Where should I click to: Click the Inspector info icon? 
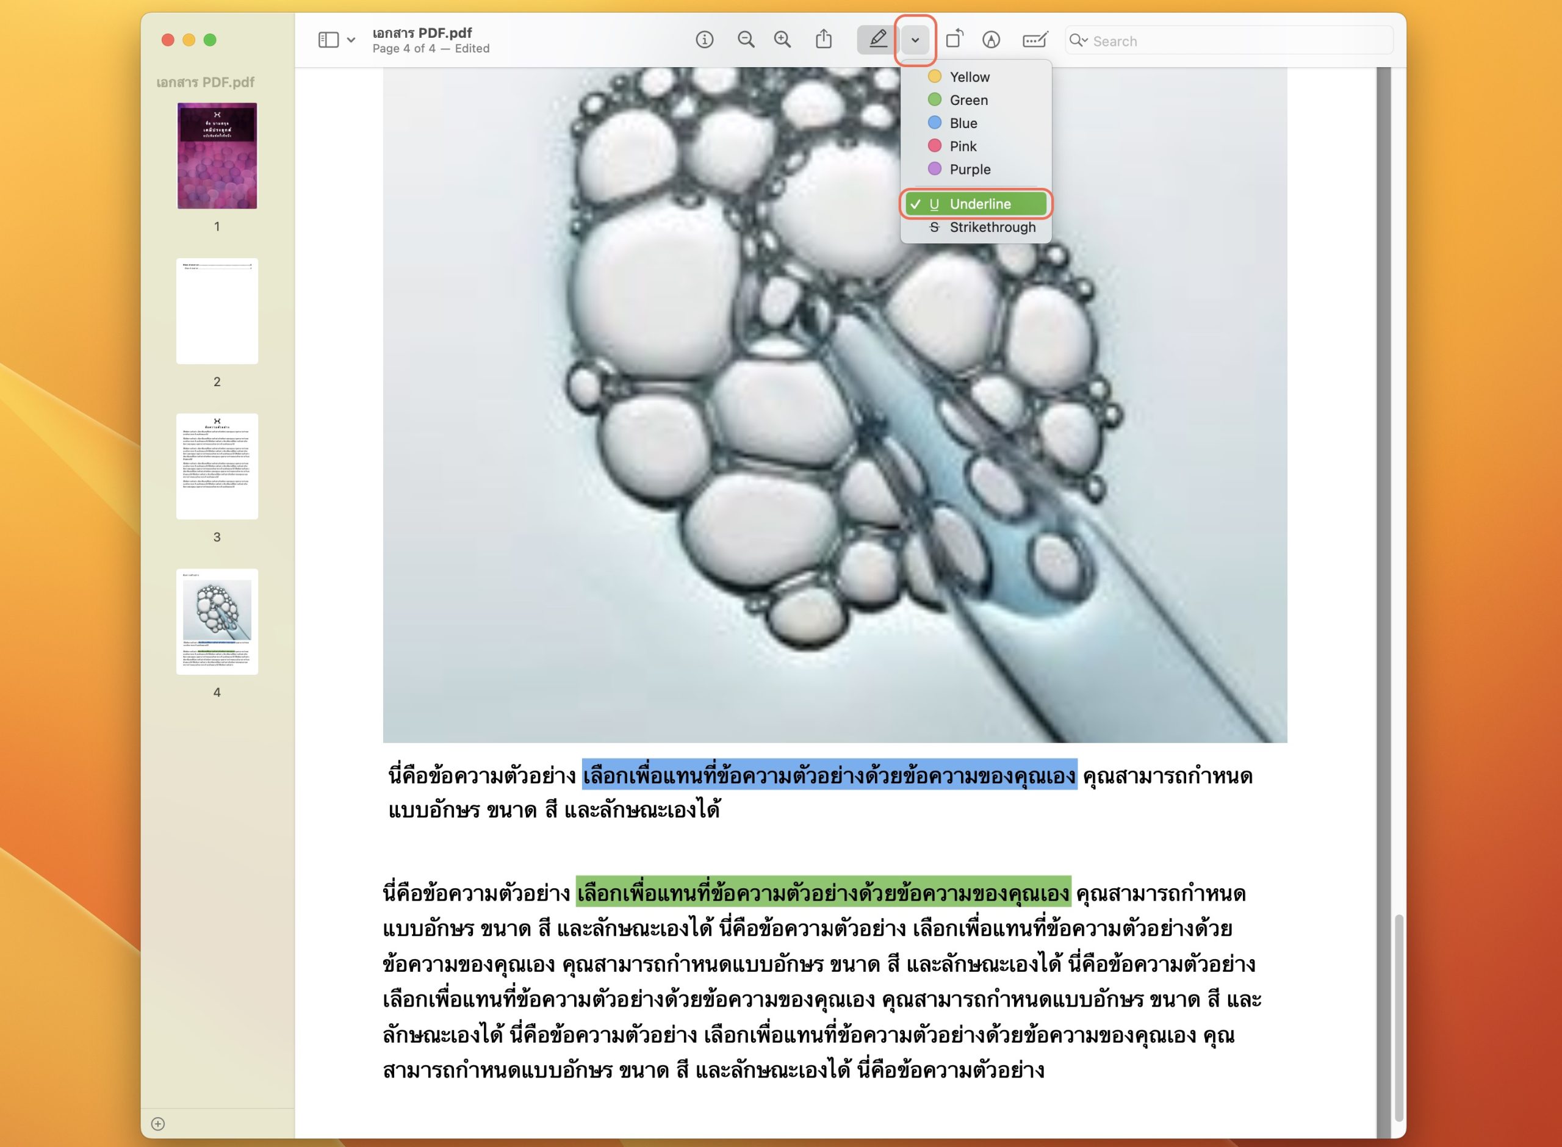pos(704,40)
